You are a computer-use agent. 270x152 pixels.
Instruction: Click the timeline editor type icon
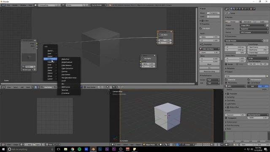(227, 144)
